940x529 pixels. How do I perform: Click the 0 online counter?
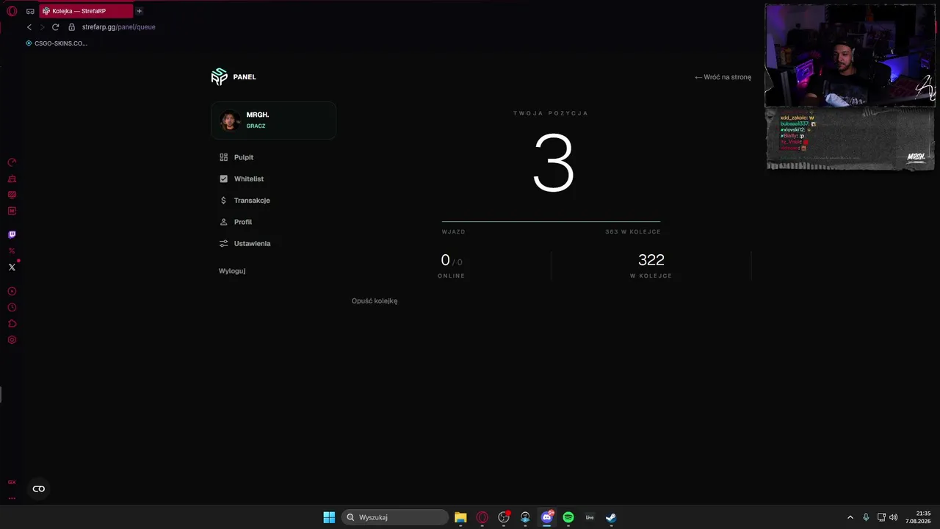pyautogui.click(x=445, y=260)
